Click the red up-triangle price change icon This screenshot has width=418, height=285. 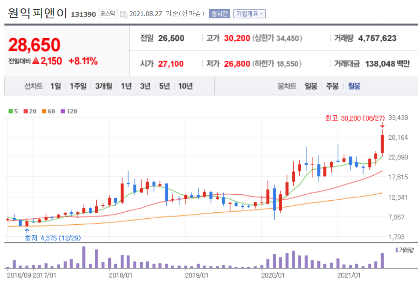[x=36, y=61]
